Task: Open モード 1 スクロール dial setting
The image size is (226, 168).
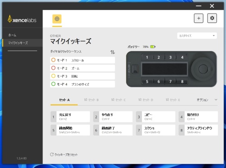Action: [82, 60]
